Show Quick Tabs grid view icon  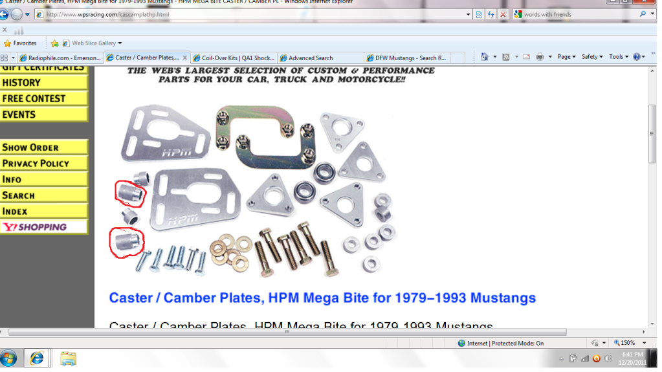[x=5, y=58]
